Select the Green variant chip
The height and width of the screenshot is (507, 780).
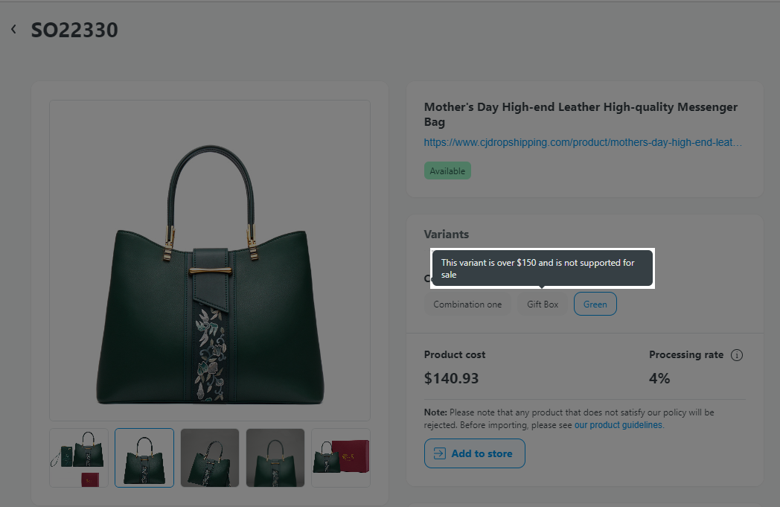click(x=595, y=304)
